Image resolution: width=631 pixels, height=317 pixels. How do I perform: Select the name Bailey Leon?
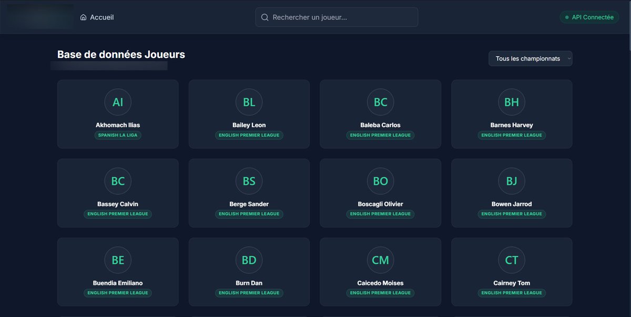pos(249,125)
